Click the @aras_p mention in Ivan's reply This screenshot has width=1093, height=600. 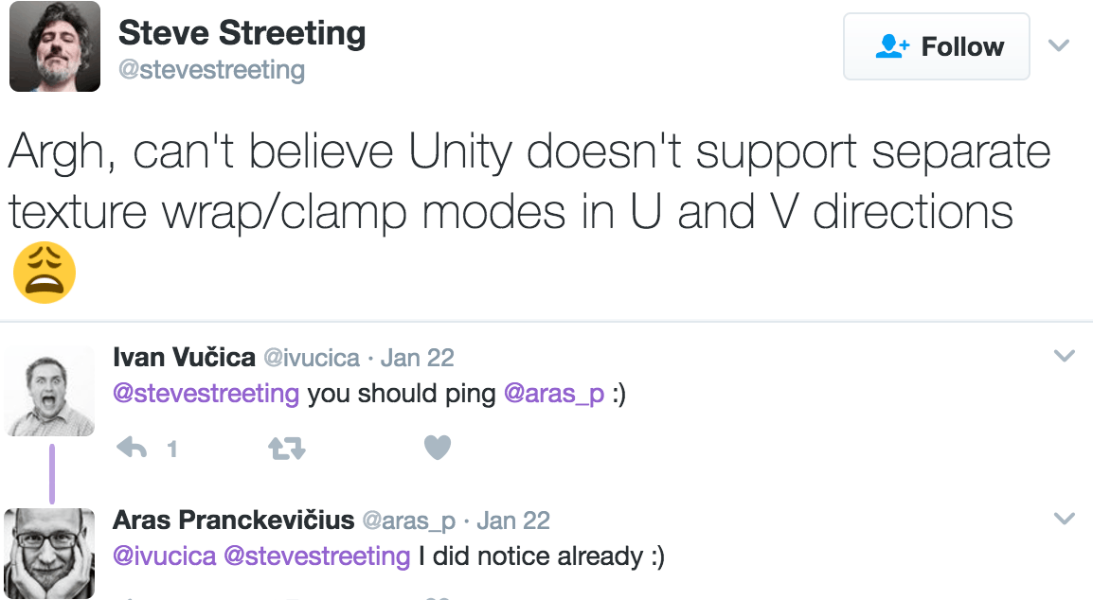pyautogui.click(x=553, y=395)
